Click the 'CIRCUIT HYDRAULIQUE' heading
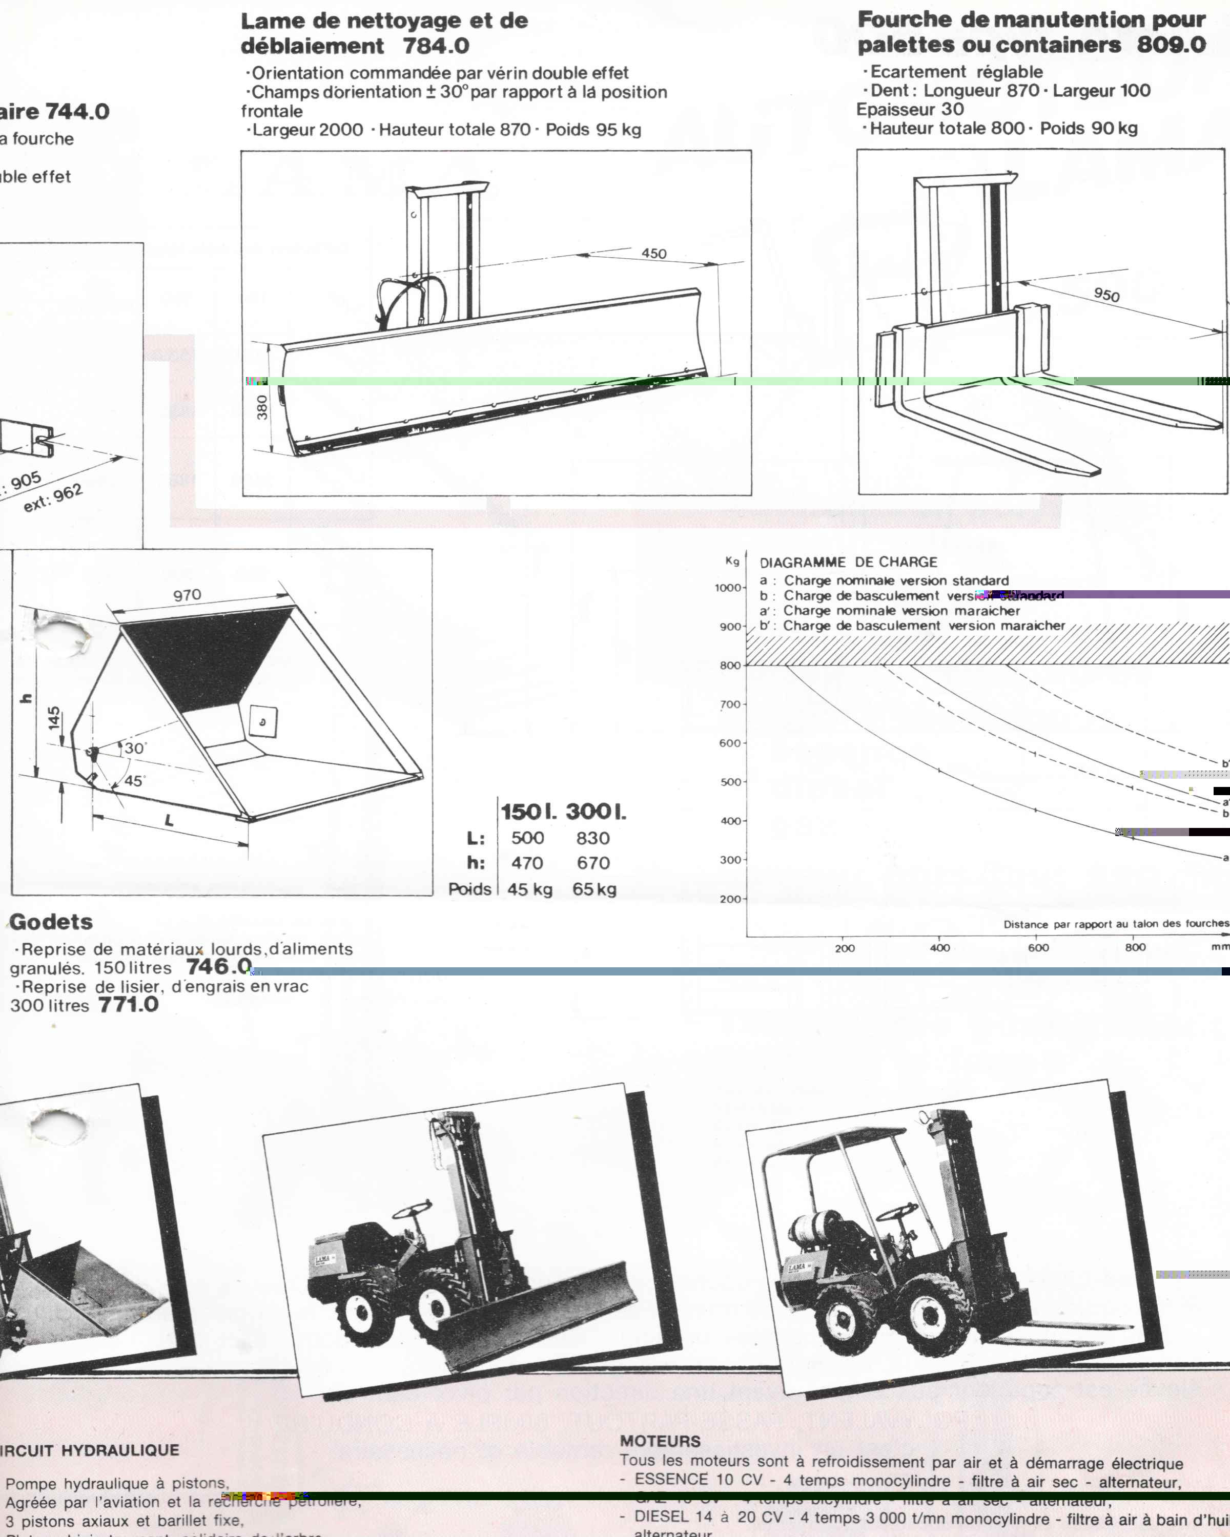 [x=89, y=1450]
